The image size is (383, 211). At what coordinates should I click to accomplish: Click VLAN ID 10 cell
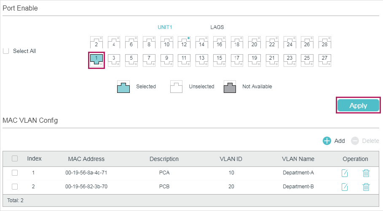(231, 172)
